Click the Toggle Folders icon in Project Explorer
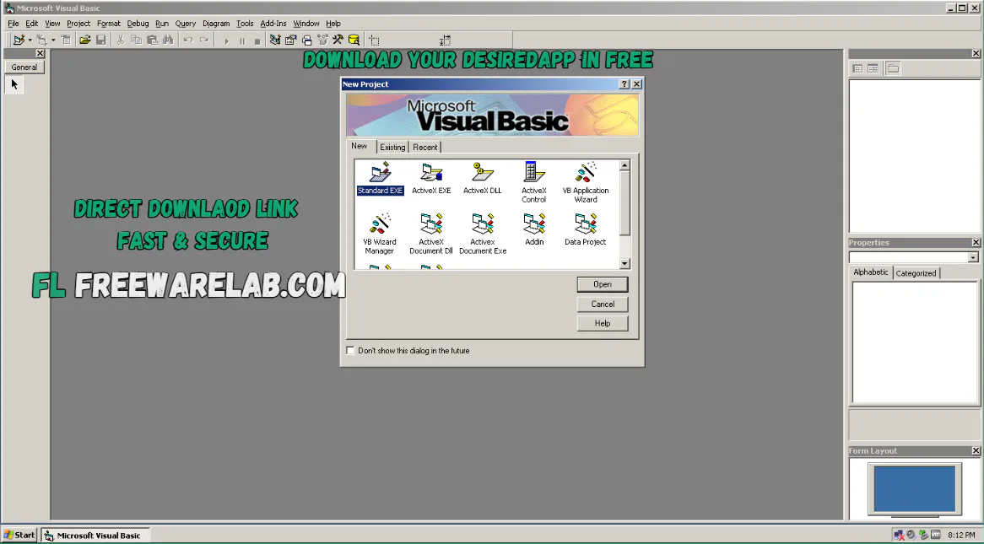 coord(893,68)
